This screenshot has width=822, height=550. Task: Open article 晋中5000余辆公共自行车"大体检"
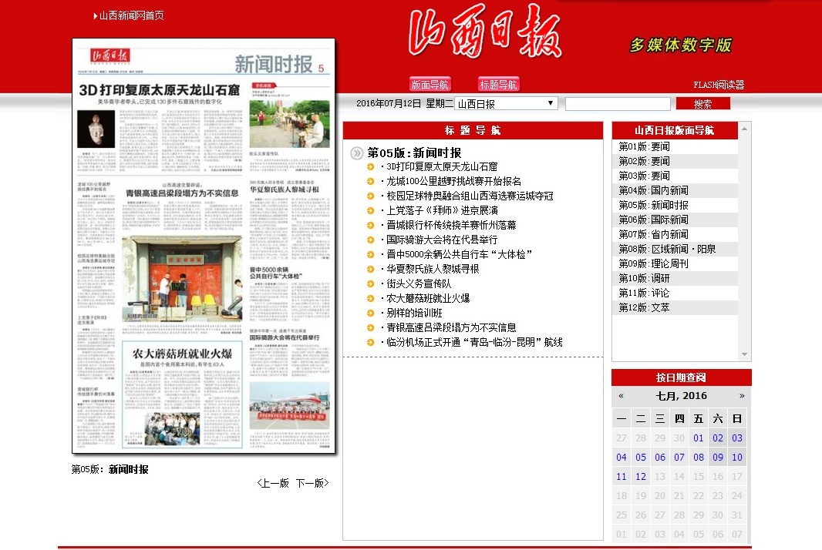pyautogui.click(x=460, y=254)
